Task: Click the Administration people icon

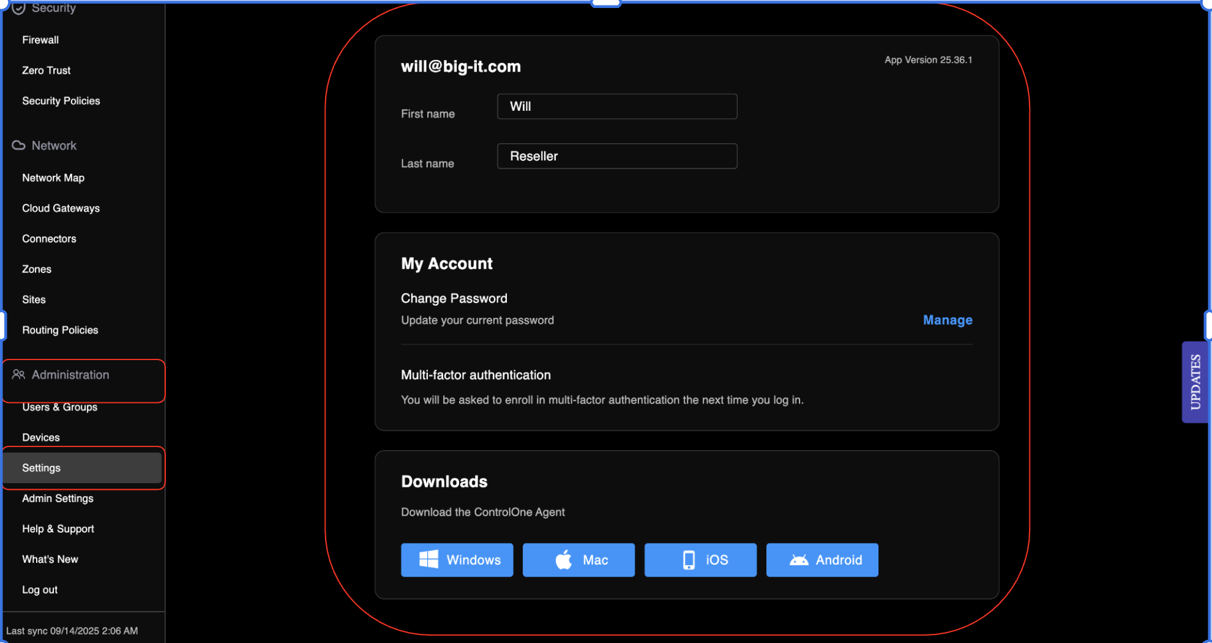Action: [x=18, y=375]
